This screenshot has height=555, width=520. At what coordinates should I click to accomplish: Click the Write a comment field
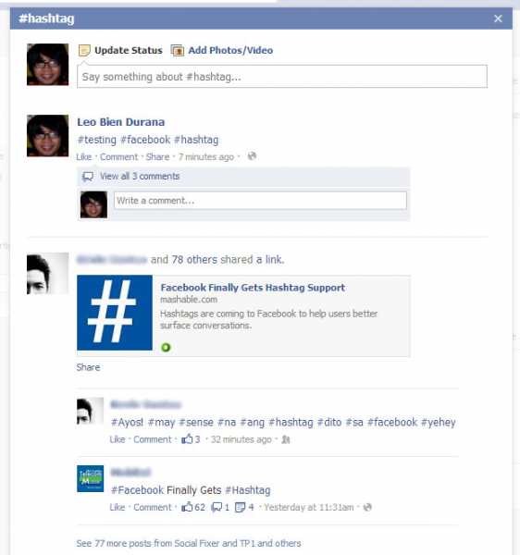[x=260, y=201]
